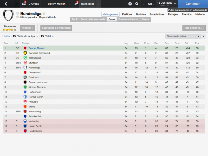
Task: Open the Temporada actual combo box
Action: pos(180,36)
